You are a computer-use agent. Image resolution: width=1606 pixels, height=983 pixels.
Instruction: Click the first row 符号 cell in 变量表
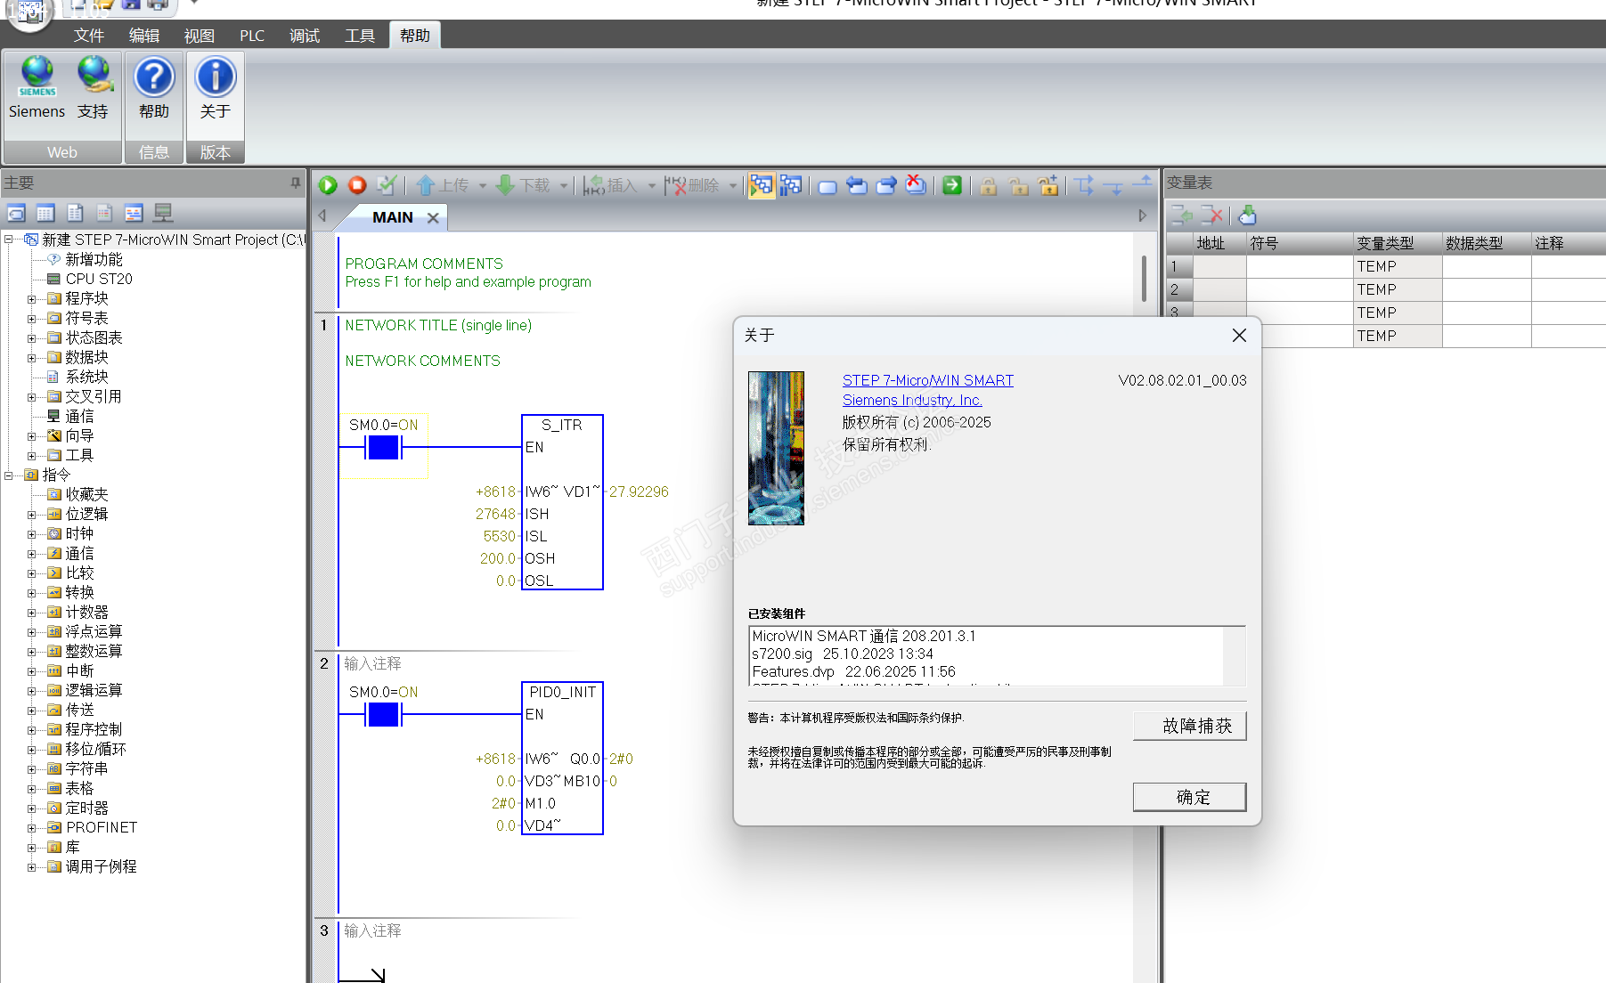click(1300, 266)
